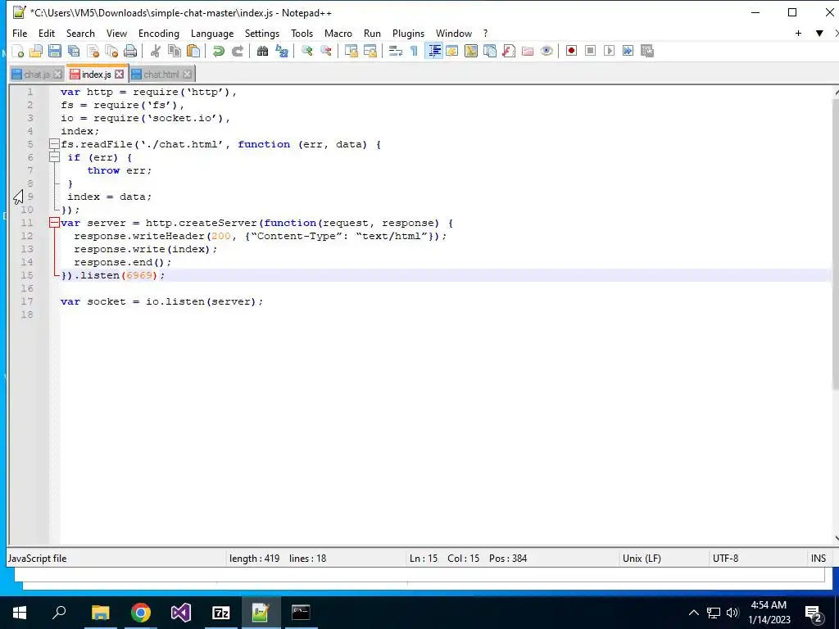Image resolution: width=839 pixels, height=629 pixels.
Task: Click the plus button in the menu bar
Action: [798, 33]
